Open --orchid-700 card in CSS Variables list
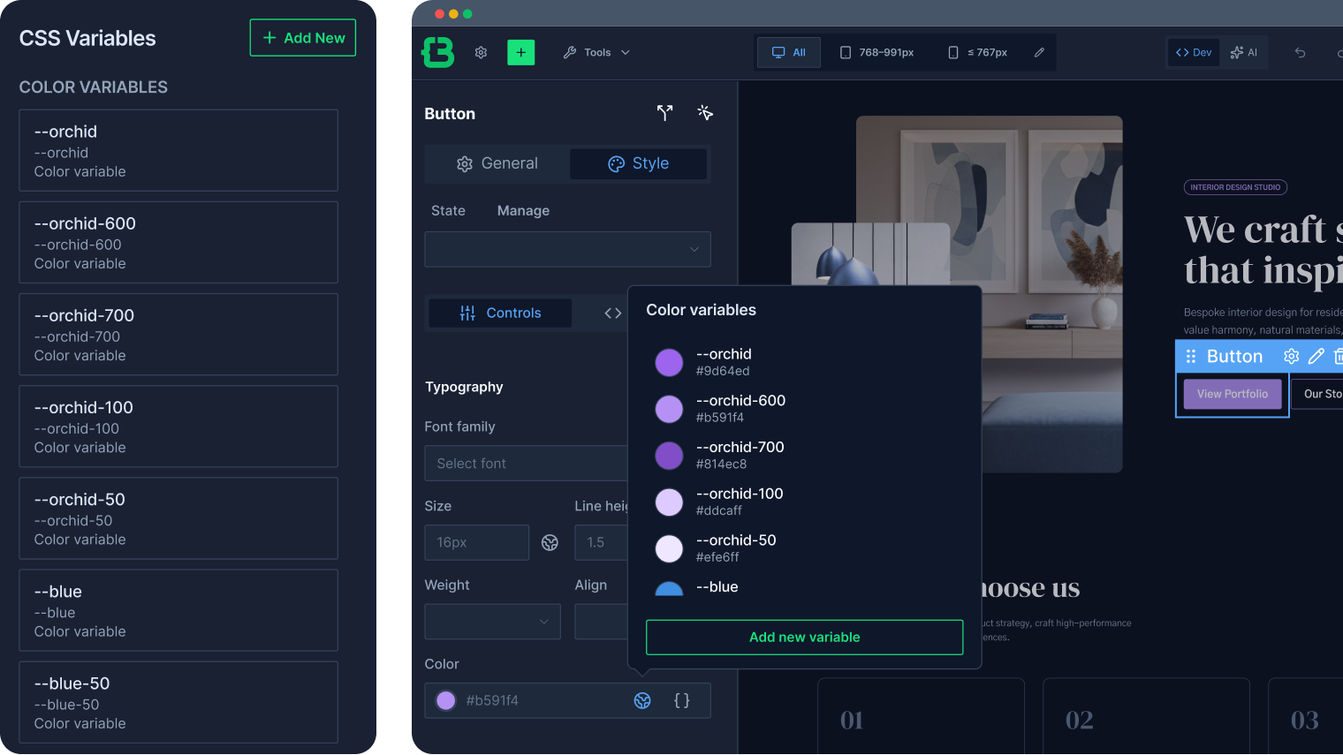The width and height of the screenshot is (1343, 755). [x=178, y=335]
